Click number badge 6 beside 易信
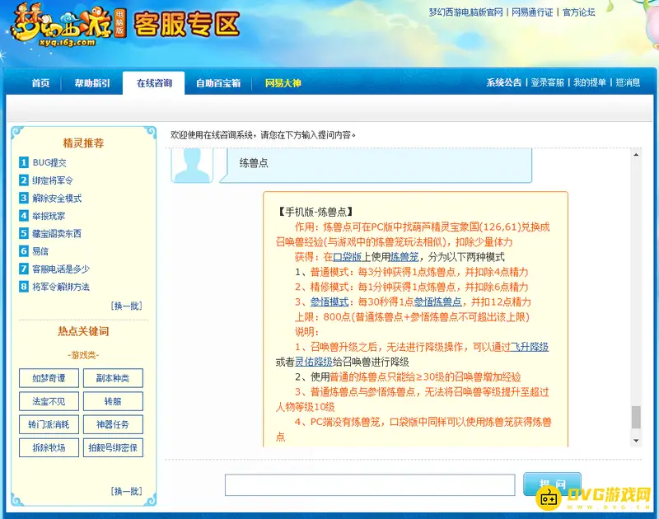 coord(24,251)
